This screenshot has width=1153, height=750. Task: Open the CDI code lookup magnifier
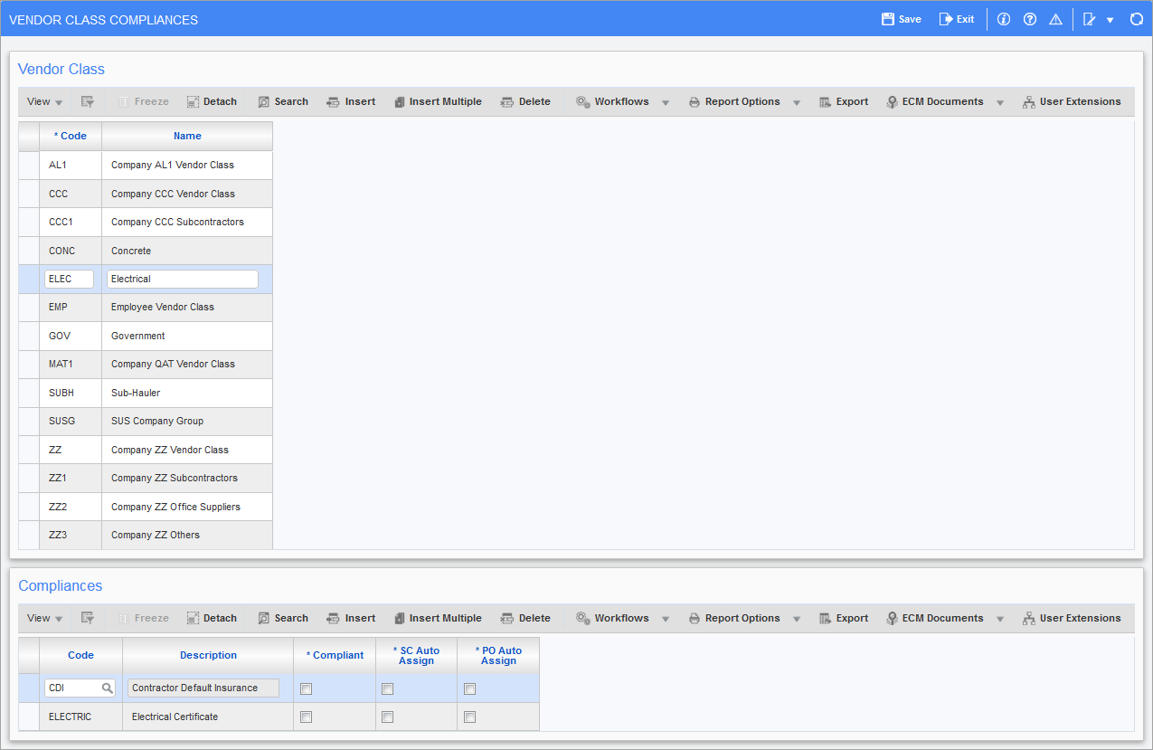click(x=109, y=688)
